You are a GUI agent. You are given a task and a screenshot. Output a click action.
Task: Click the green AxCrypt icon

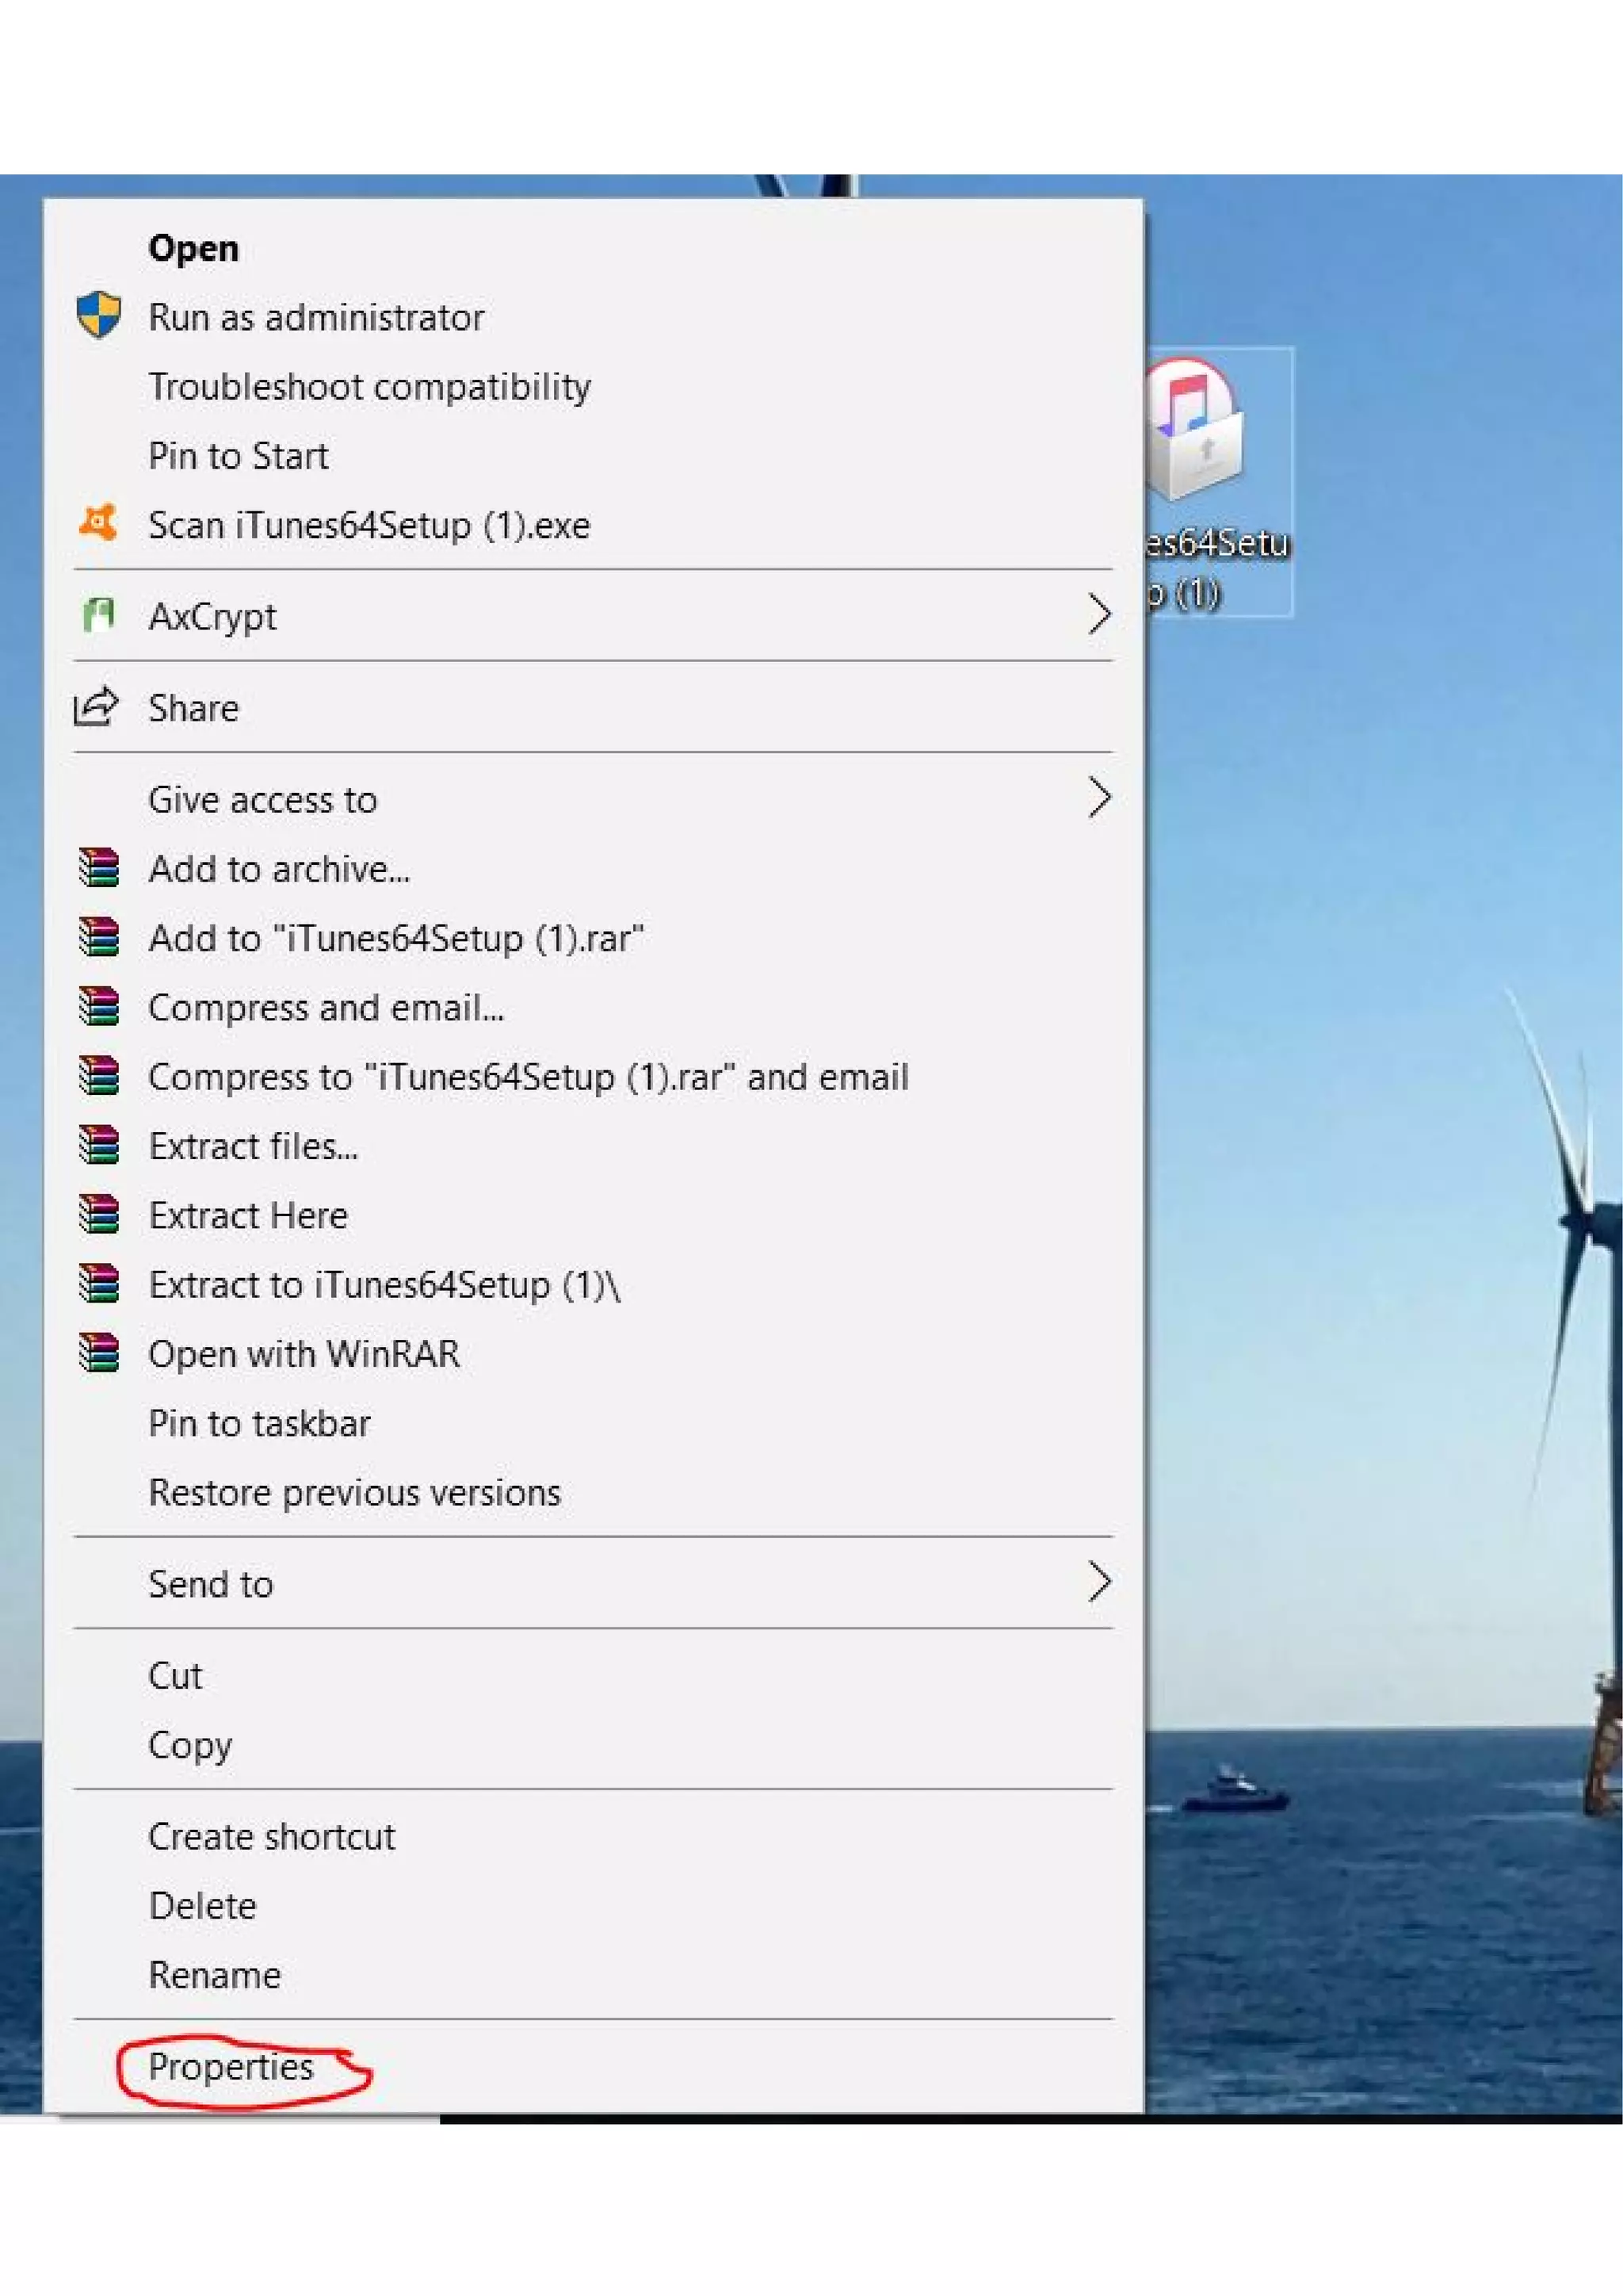98,615
